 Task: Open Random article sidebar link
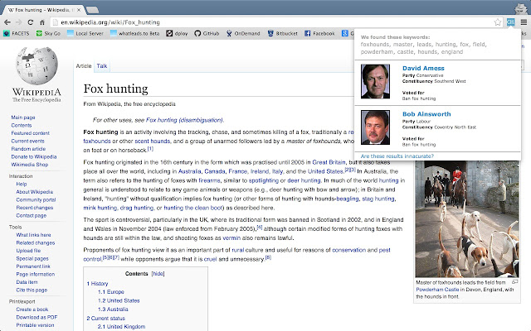(28, 149)
